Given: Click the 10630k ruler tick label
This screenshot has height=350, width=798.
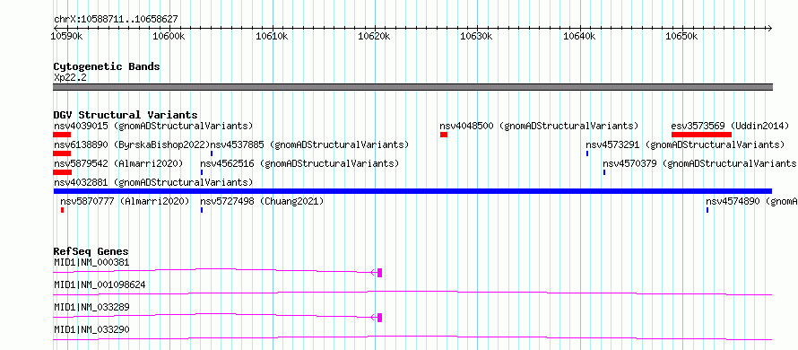Looking at the screenshot, I should 477,37.
